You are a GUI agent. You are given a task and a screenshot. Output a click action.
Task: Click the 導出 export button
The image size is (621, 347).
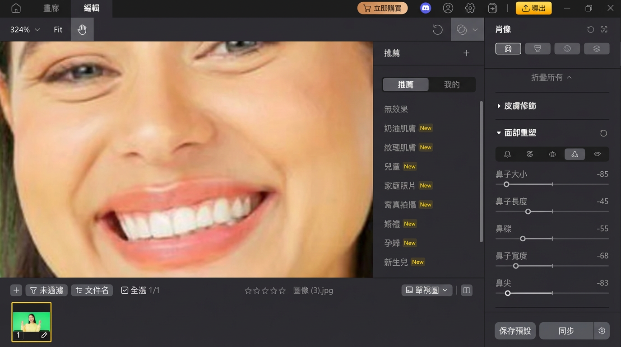533,8
